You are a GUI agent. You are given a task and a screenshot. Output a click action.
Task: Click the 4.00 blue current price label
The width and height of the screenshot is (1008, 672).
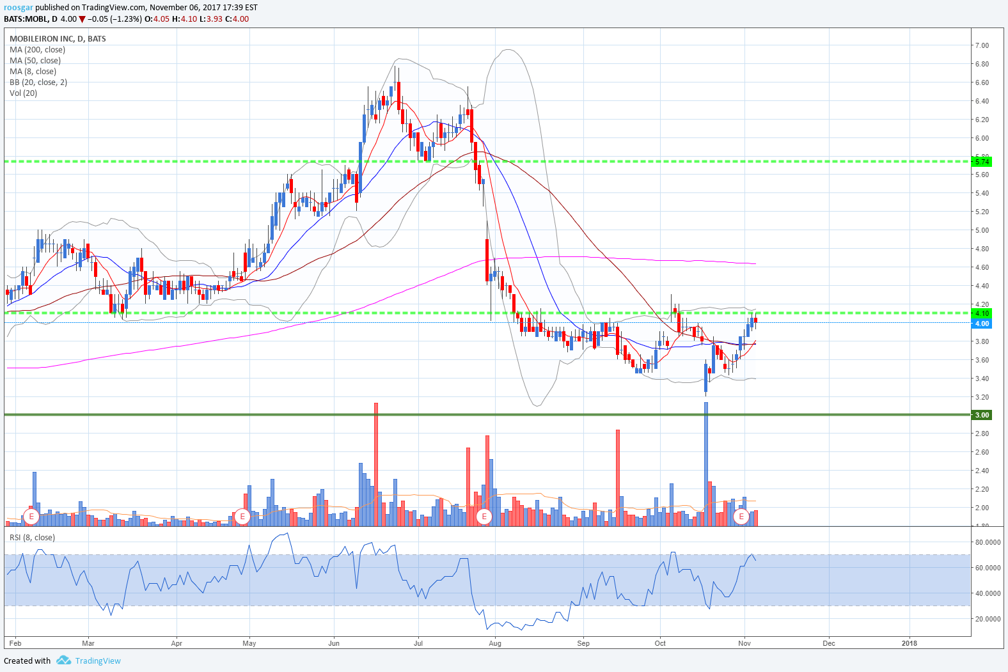[982, 324]
